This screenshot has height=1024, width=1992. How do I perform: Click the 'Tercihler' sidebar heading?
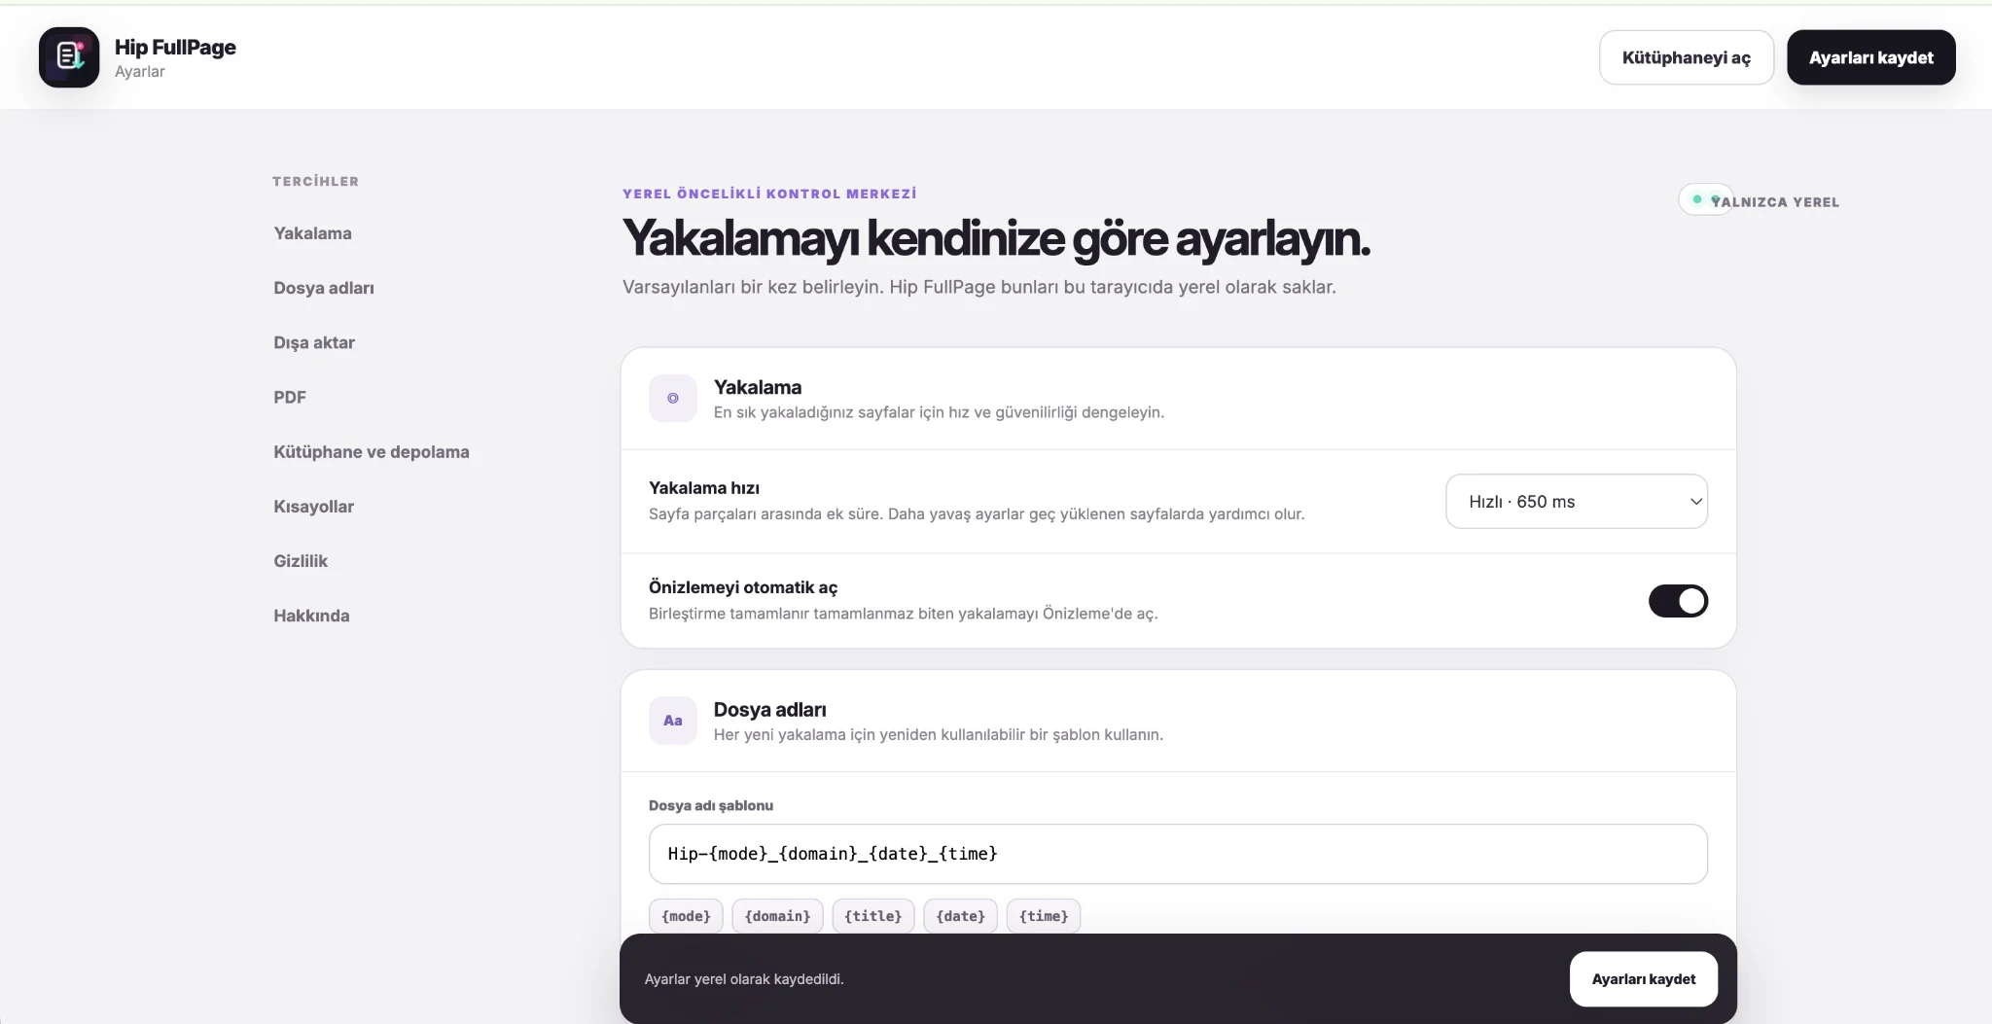click(315, 181)
